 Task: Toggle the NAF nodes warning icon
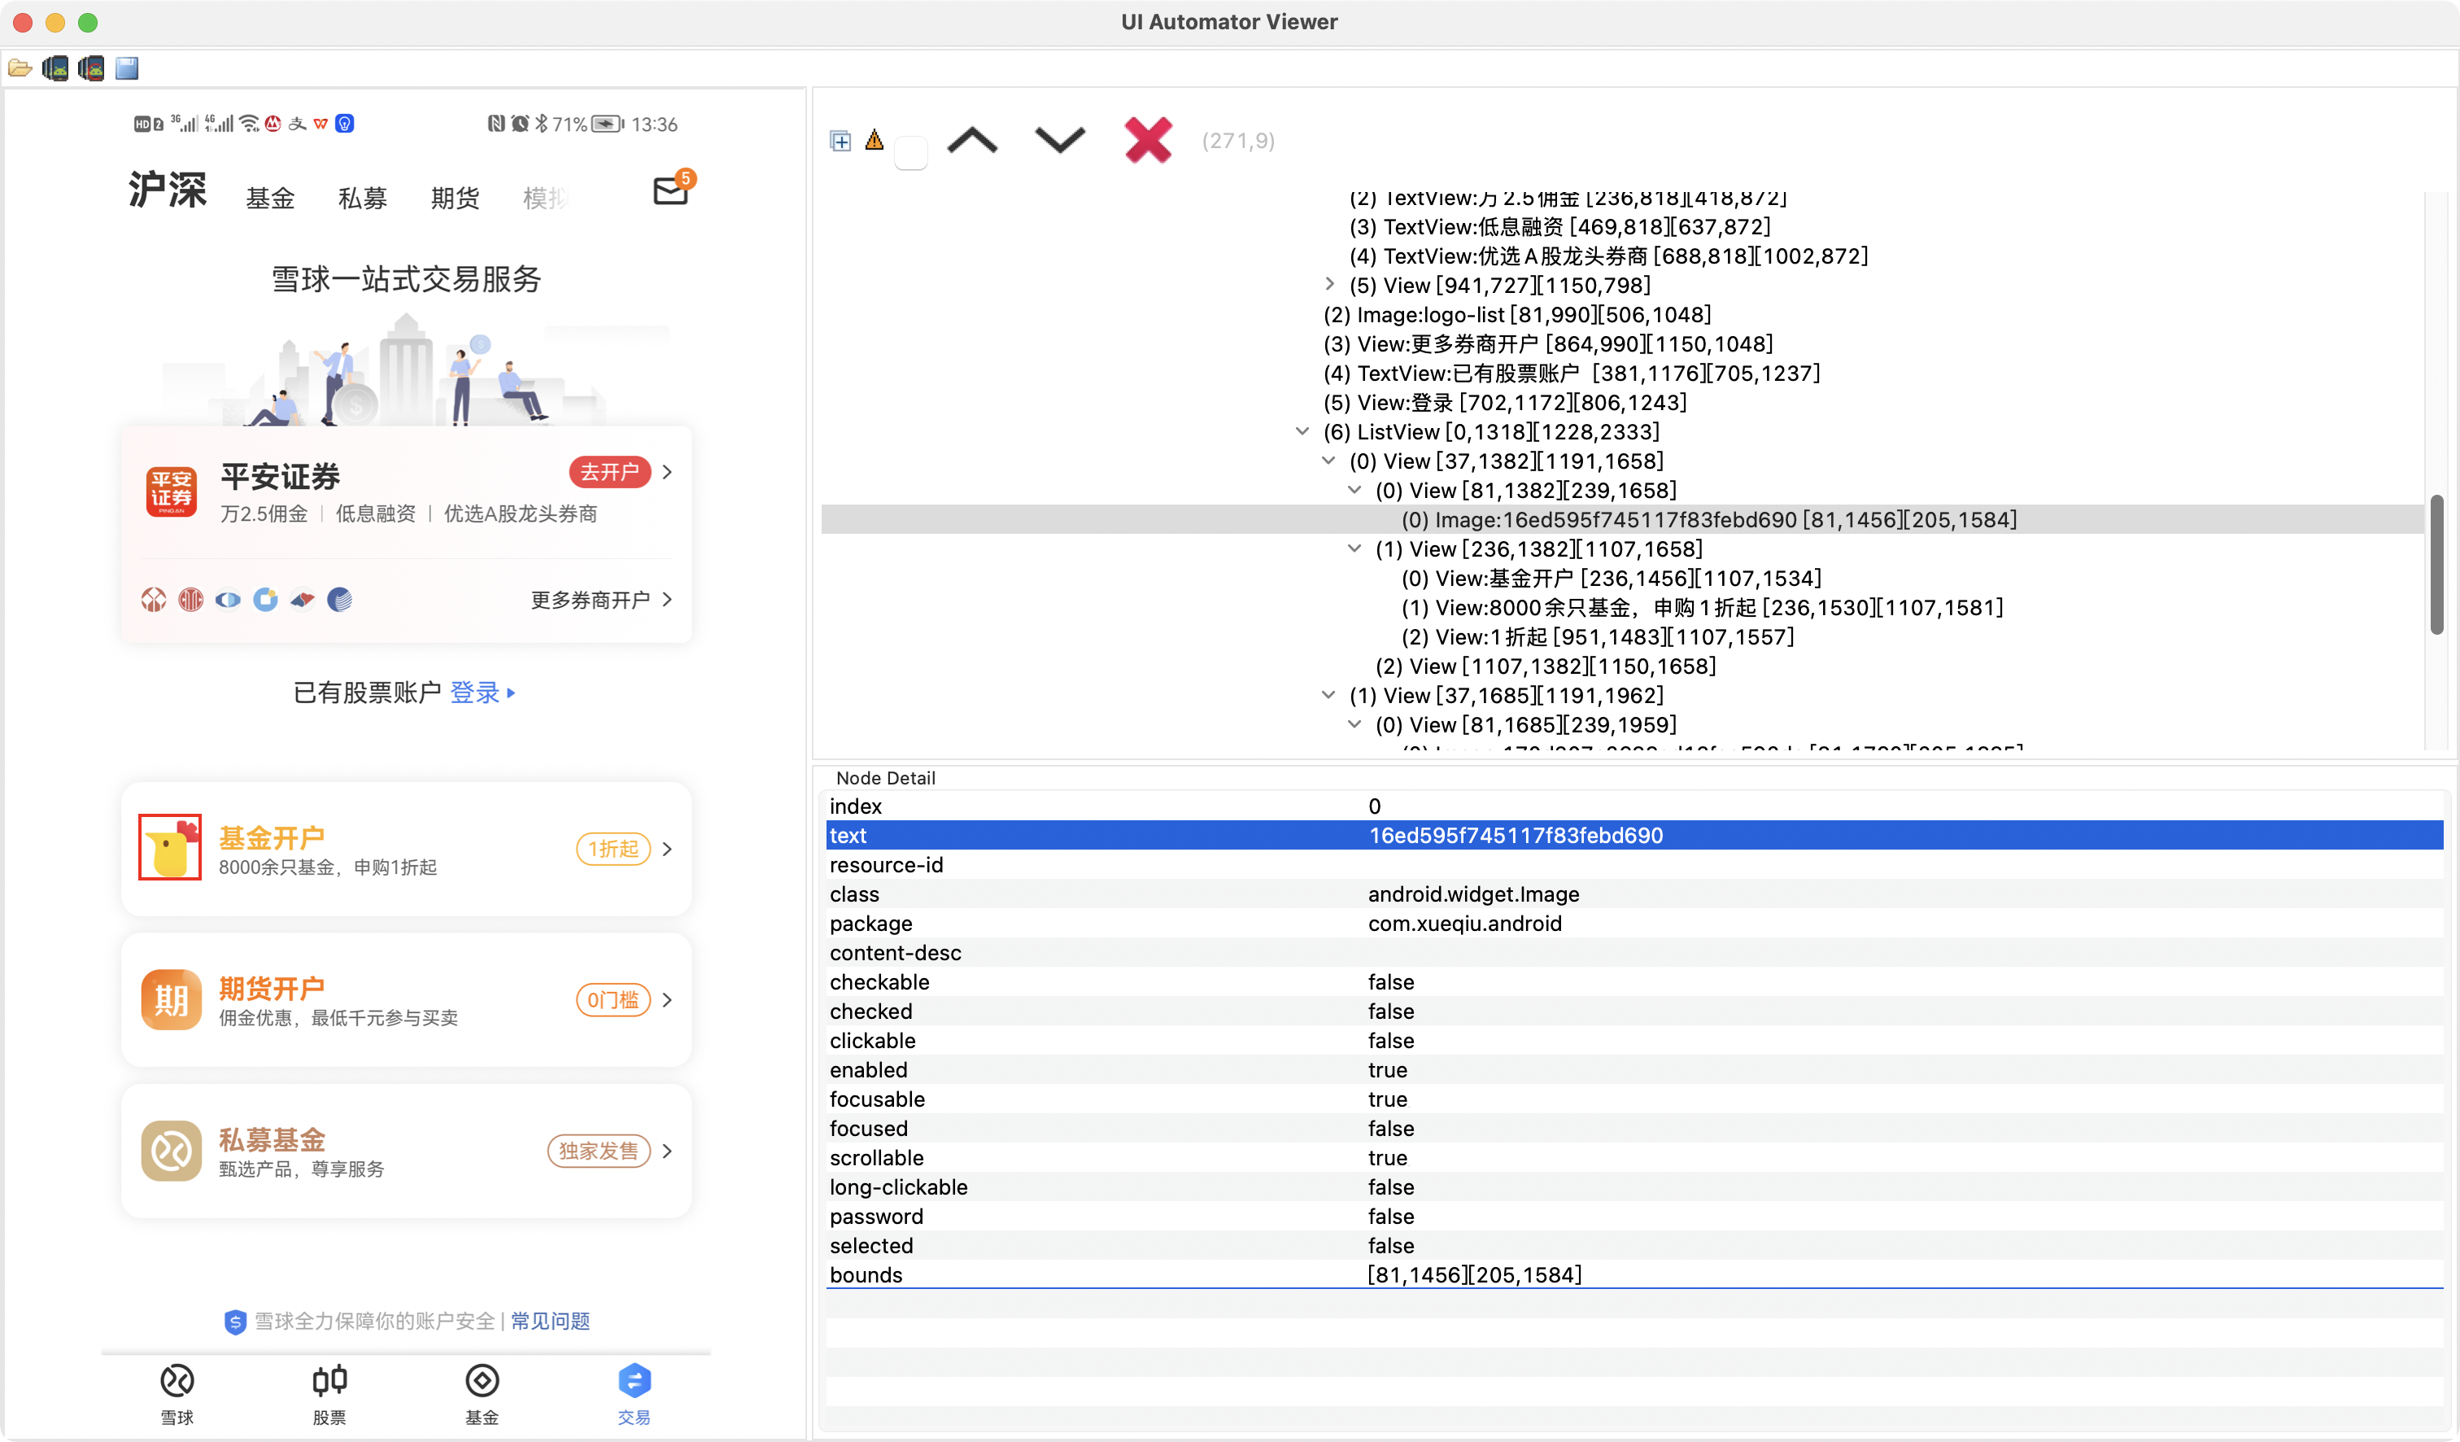pyautogui.click(x=875, y=141)
